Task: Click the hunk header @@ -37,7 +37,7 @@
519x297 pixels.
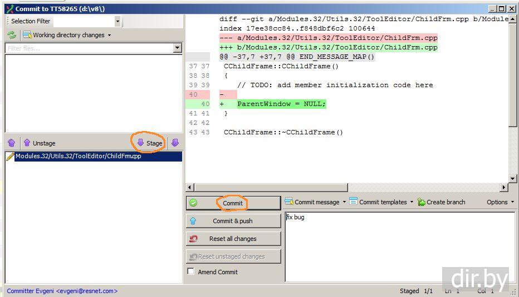Action: pyautogui.click(x=297, y=57)
